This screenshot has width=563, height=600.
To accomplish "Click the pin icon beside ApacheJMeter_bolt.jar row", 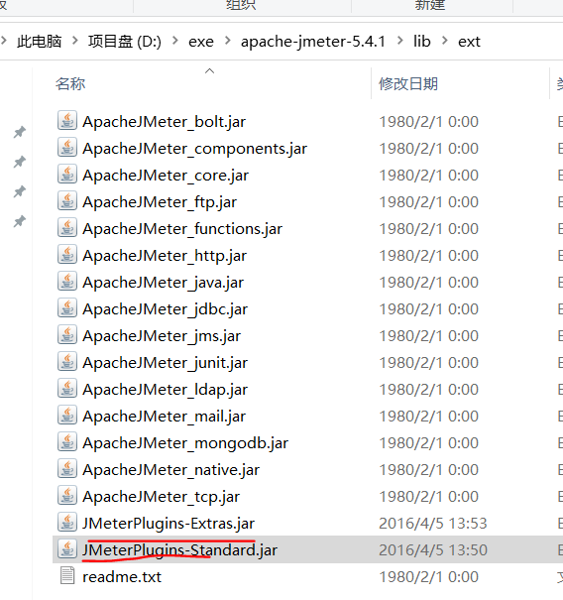I will point(20,132).
